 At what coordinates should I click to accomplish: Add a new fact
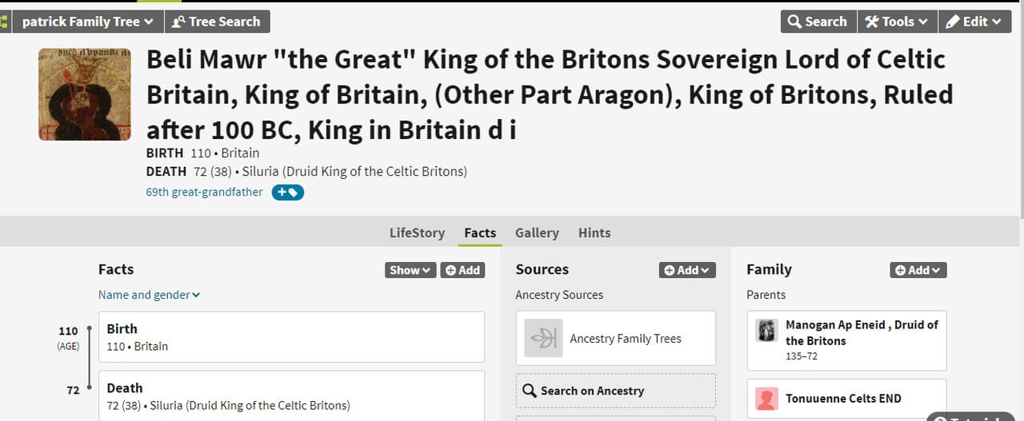(462, 270)
